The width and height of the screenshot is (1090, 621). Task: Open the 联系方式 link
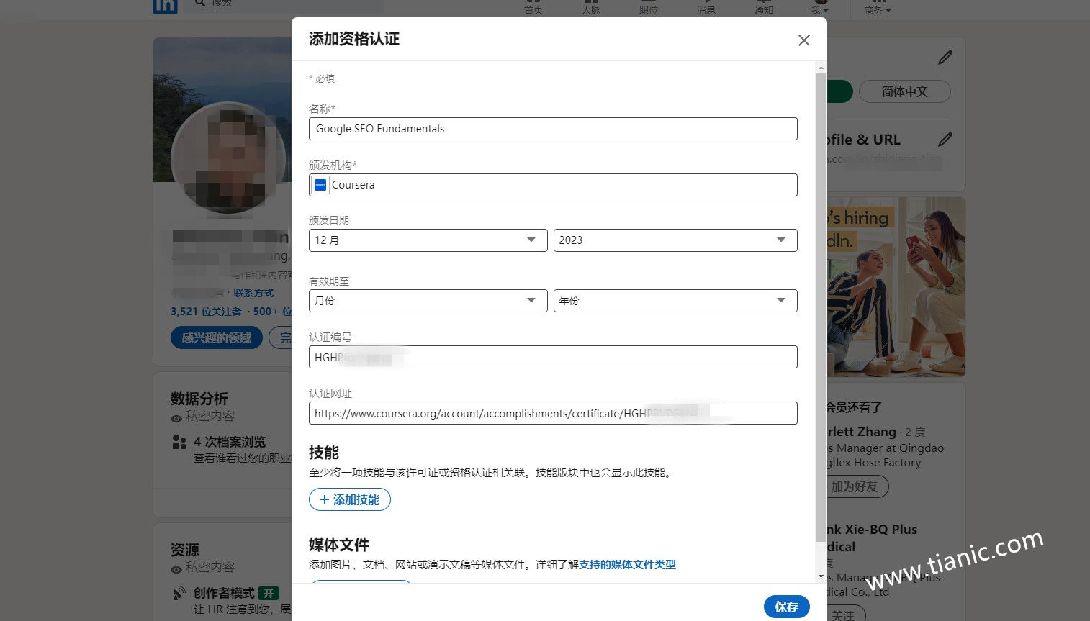253,293
